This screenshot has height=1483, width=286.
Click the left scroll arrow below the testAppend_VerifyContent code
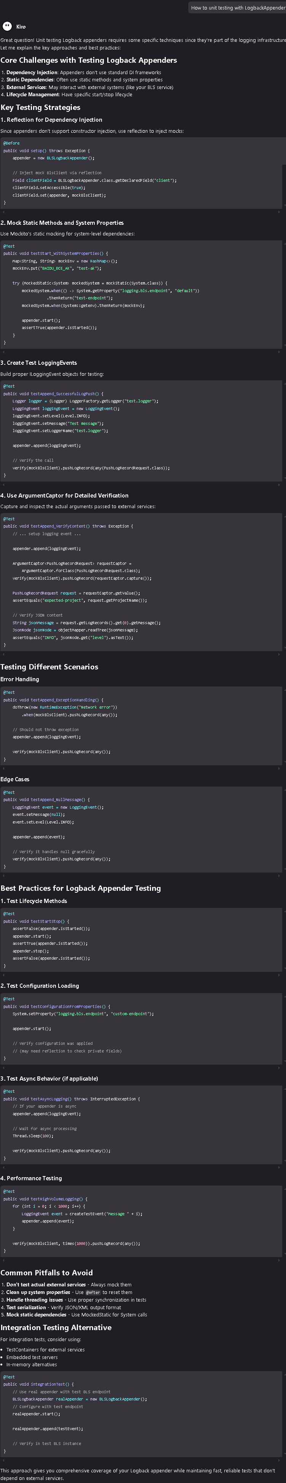click(3, 655)
